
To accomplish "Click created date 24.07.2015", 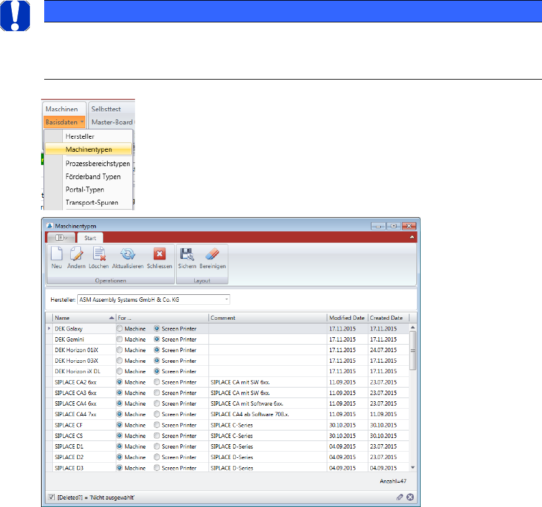I will click(x=383, y=350).
